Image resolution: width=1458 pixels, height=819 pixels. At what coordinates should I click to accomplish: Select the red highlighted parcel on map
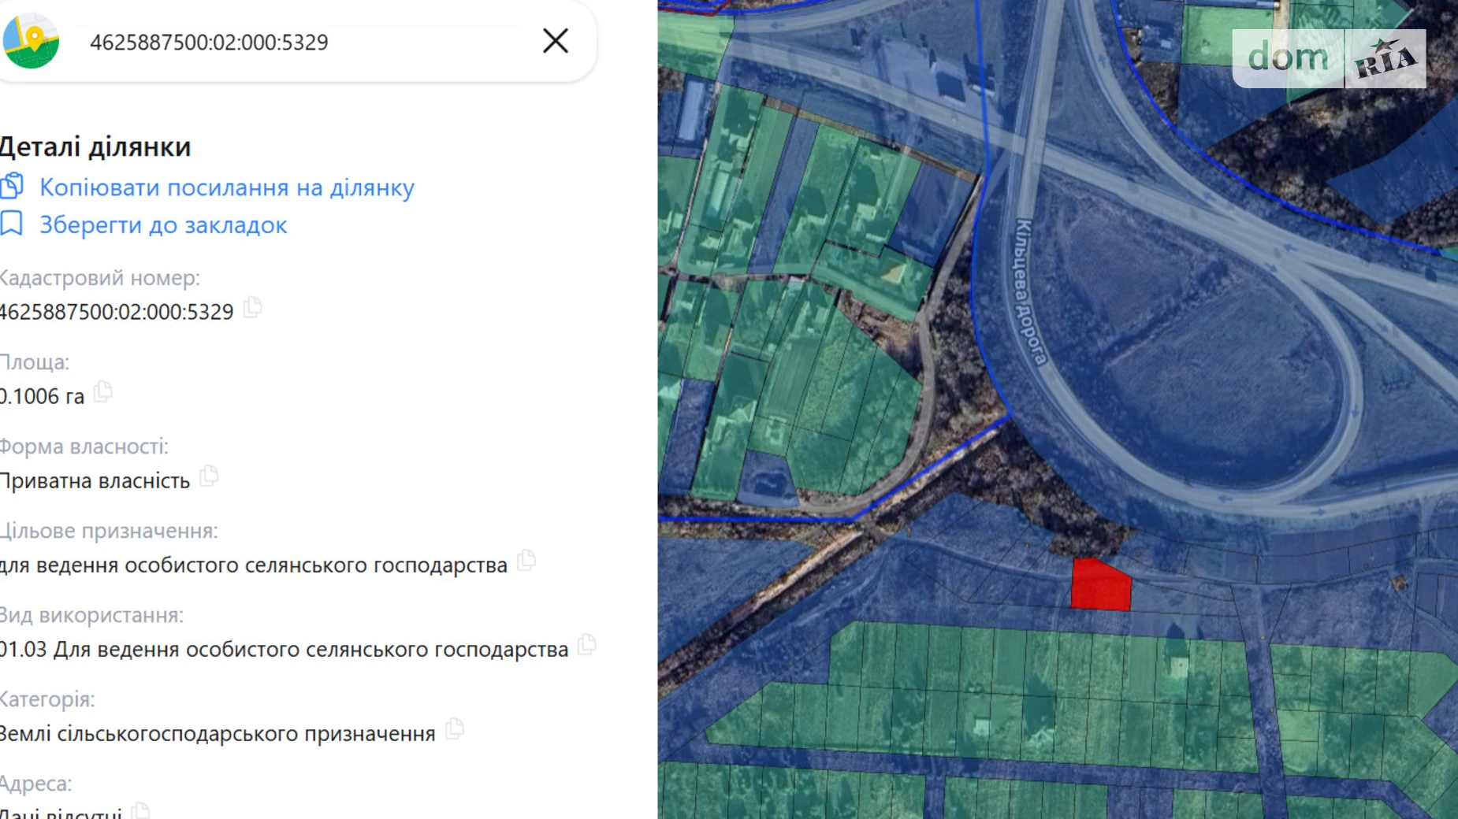coord(1100,585)
